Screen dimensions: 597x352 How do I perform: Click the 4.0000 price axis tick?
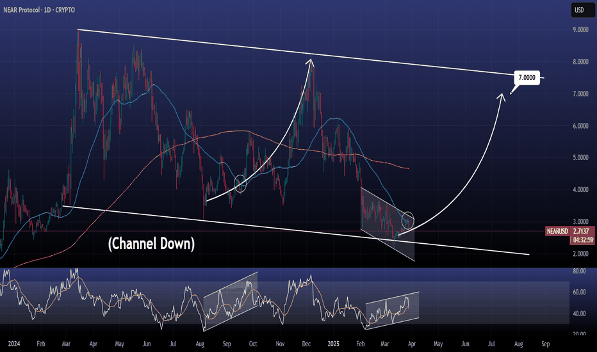click(x=580, y=189)
